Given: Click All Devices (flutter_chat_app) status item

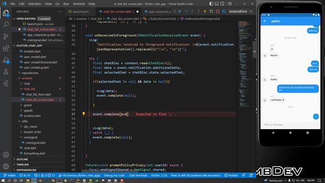Looking at the screenshot, I should (x=79, y=175).
